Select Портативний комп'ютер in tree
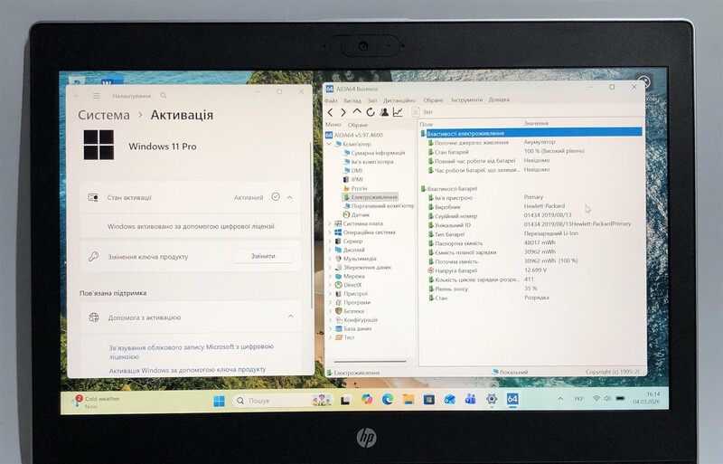The width and height of the screenshot is (723, 464). point(379,206)
